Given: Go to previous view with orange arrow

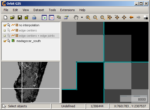Looking at the screenshot, I should pos(131,17).
